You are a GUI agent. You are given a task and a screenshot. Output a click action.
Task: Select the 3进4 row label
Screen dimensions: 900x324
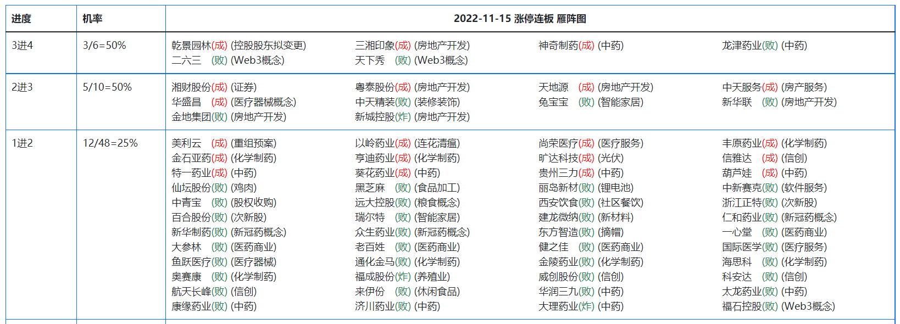(23, 46)
